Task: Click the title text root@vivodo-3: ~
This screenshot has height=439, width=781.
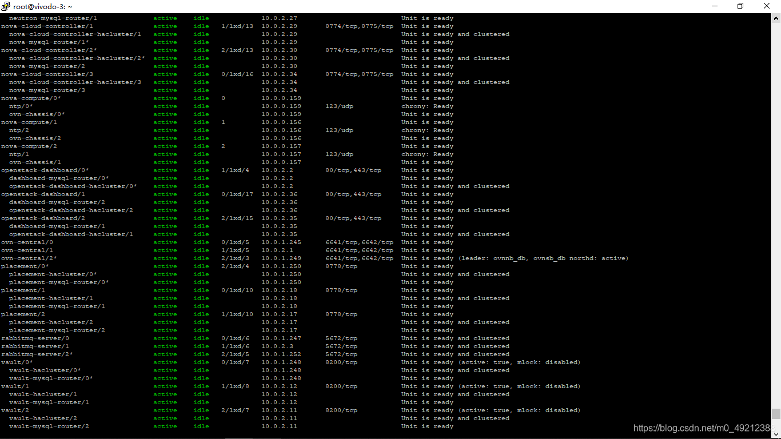Action: [x=43, y=6]
